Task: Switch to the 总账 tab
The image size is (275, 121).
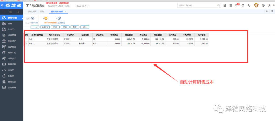Action: [x=42, y=11]
